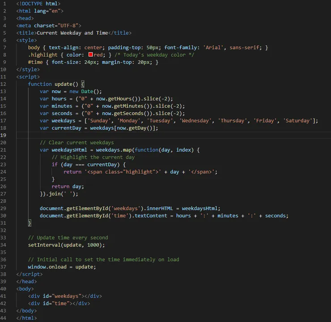Click the 'Arial' font name on line 7
This screenshot has height=322, width=331.
click(213, 48)
